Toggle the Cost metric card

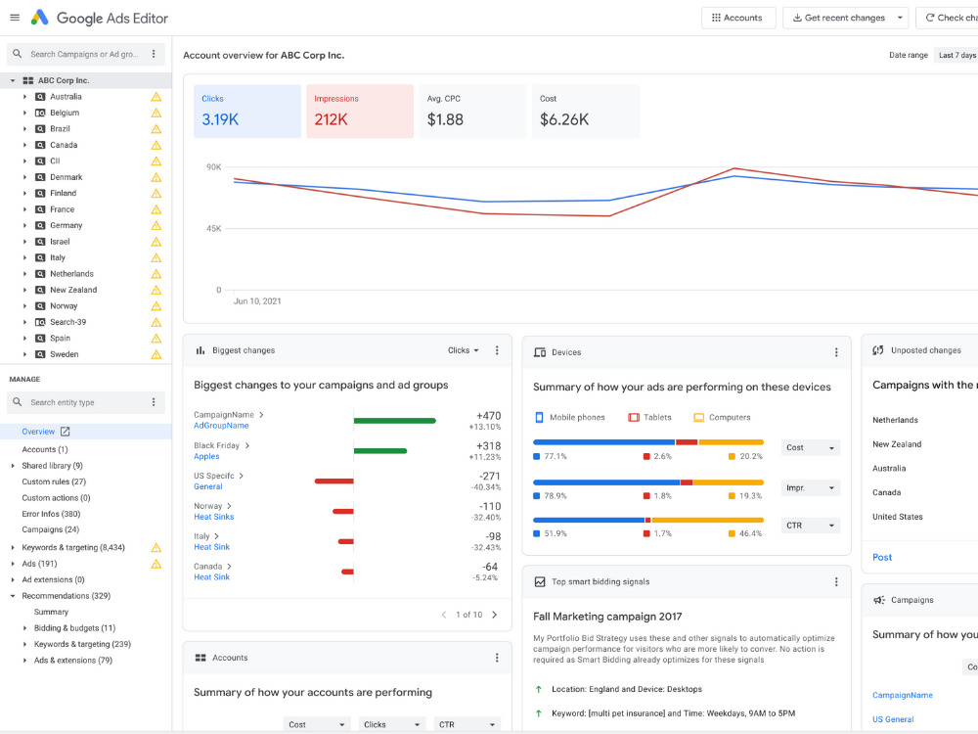(x=586, y=112)
